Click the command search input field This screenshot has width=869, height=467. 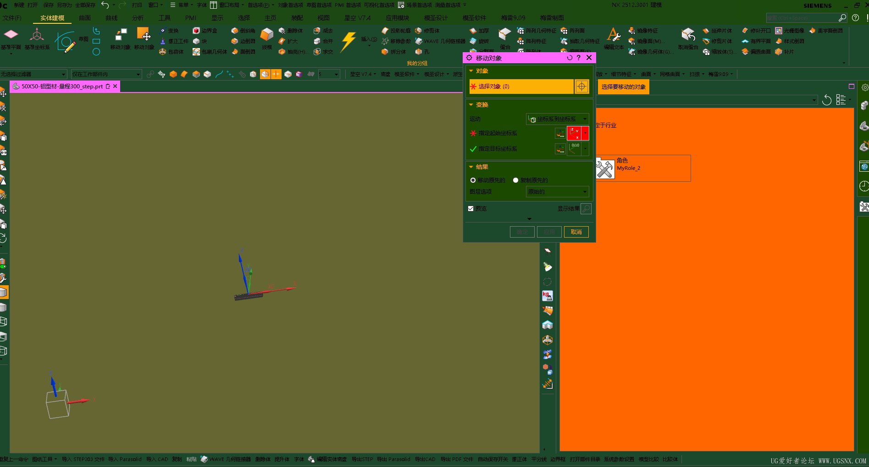803,18
